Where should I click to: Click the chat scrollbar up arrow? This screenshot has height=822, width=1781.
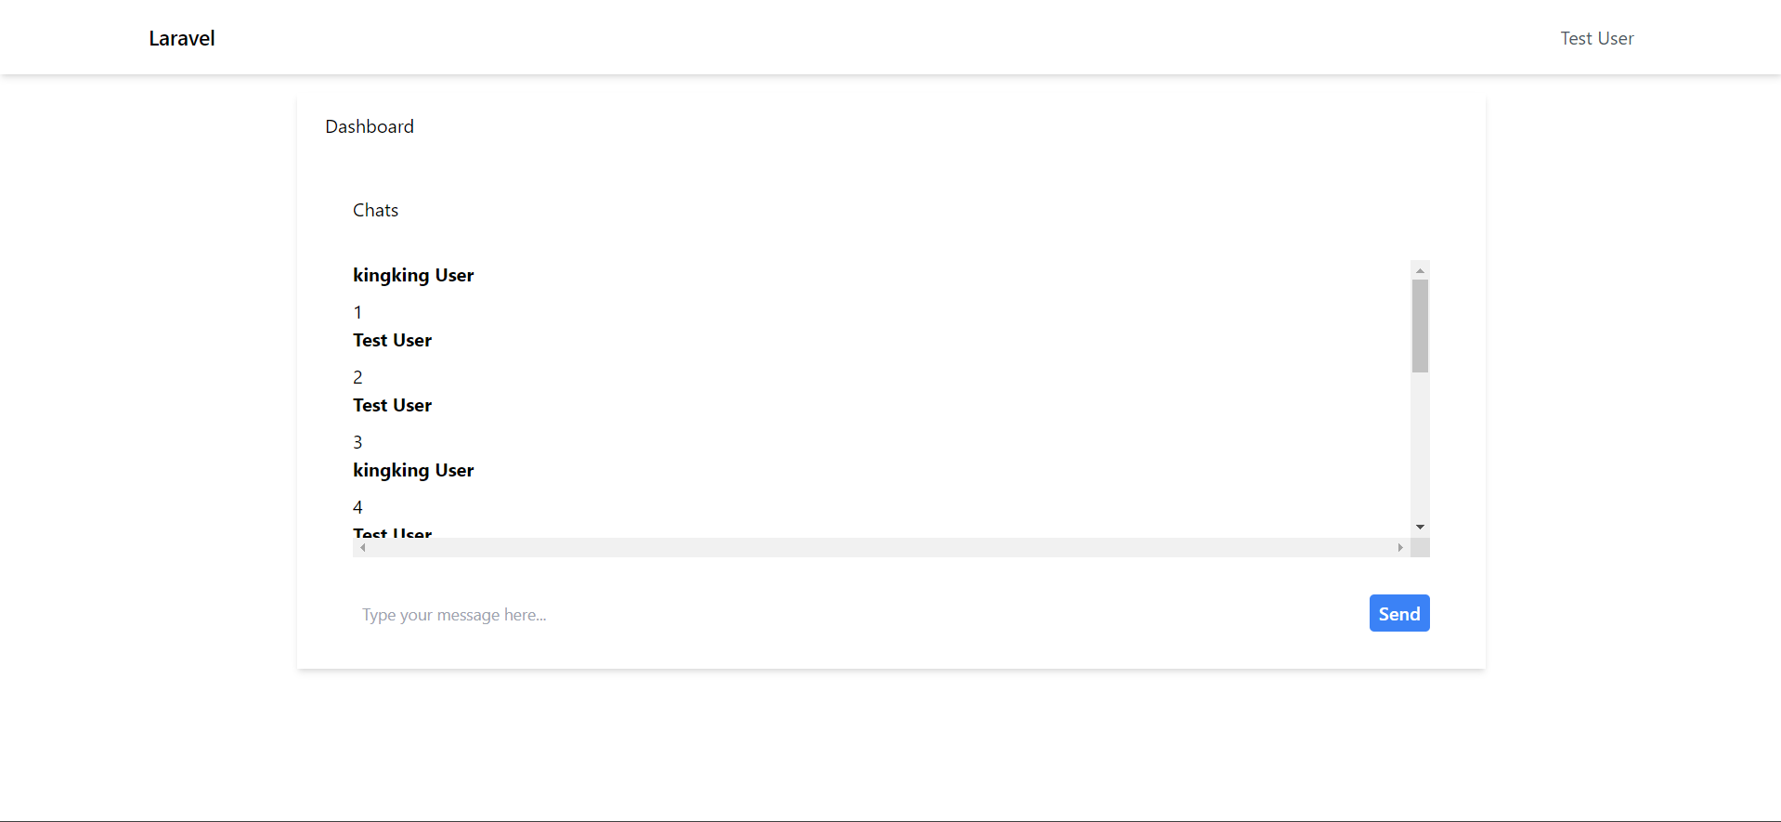(1420, 270)
